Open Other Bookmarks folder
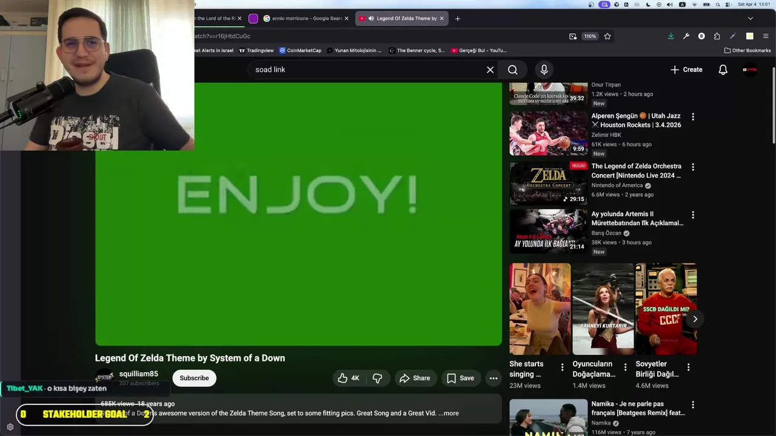 (748, 50)
